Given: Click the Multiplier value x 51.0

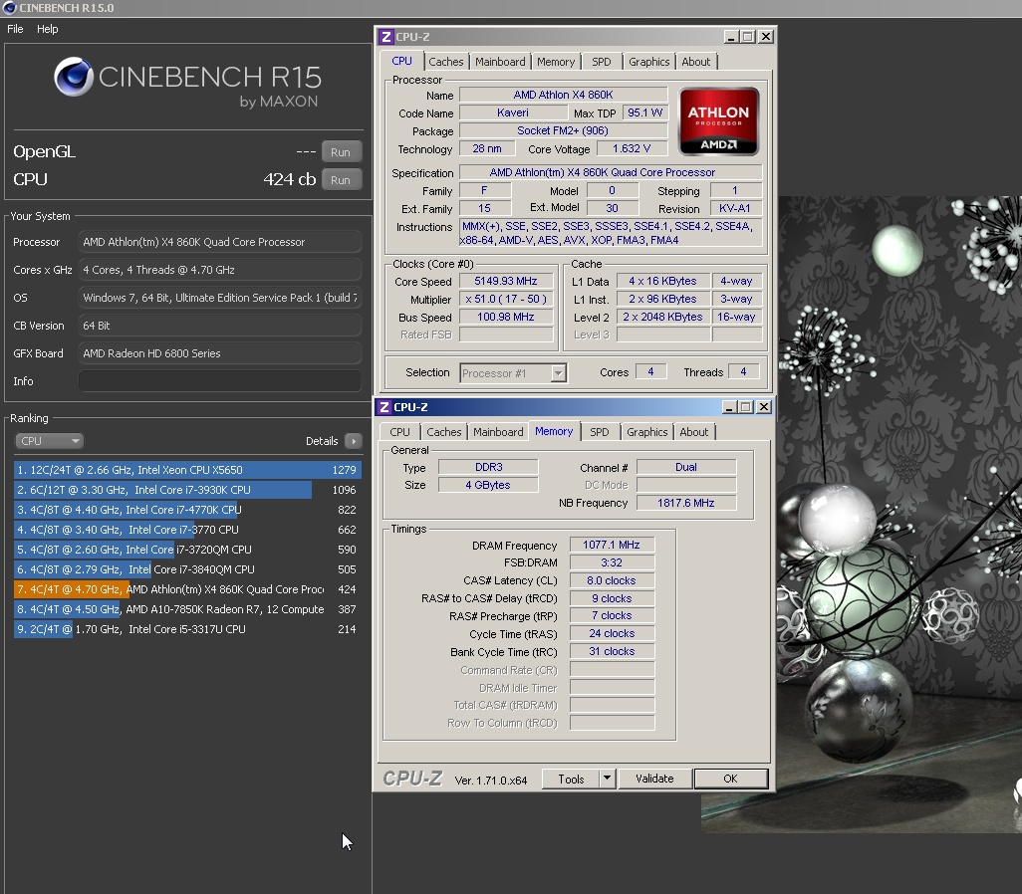Looking at the screenshot, I should tap(506, 299).
